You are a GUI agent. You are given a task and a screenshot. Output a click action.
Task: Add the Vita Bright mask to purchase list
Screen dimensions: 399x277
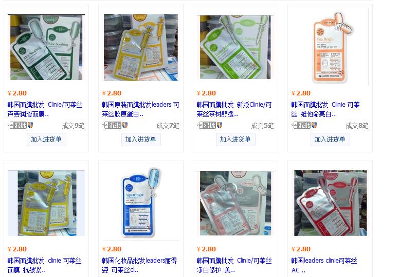pos(330,140)
